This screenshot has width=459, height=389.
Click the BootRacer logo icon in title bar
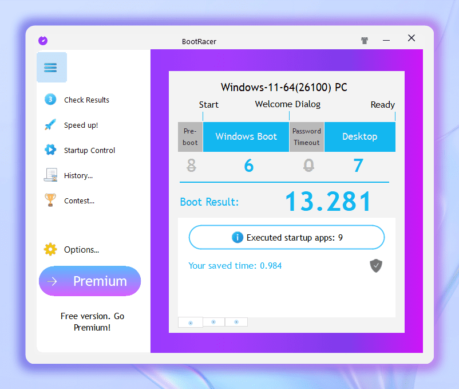43,41
